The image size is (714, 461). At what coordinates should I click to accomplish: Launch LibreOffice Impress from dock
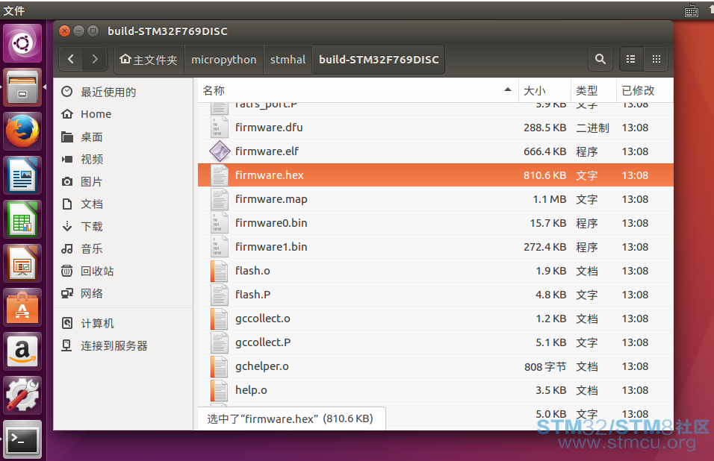pos(22,263)
